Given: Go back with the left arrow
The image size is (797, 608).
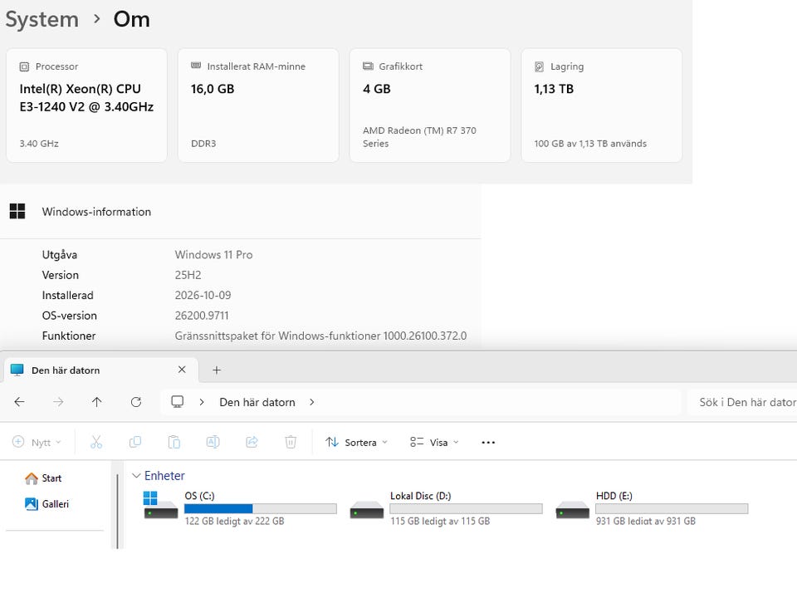Looking at the screenshot, I should (19, 402).
